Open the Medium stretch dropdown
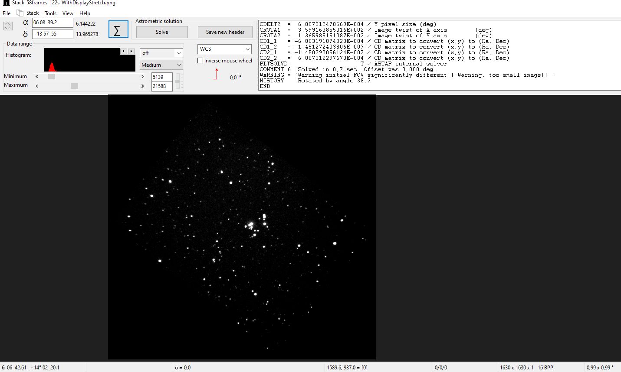The height and width of the screenshot is (372, 621). click(161, 65)
